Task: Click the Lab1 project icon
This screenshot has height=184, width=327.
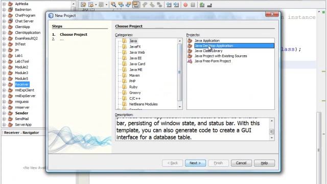Action: pyautogui.click(x=10, y=56)
